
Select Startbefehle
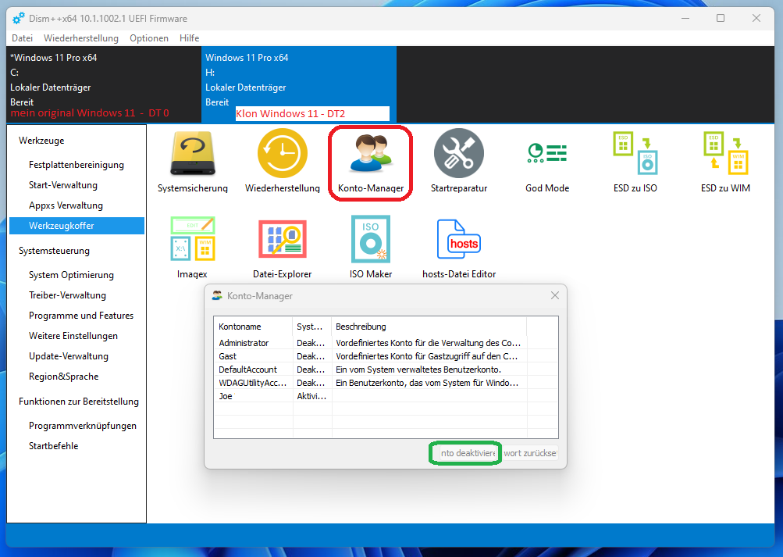click(x=53, y=446)
